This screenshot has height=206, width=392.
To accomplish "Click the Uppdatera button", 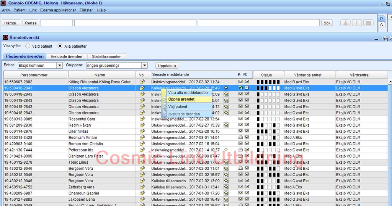I will click(x=167, y=66).
